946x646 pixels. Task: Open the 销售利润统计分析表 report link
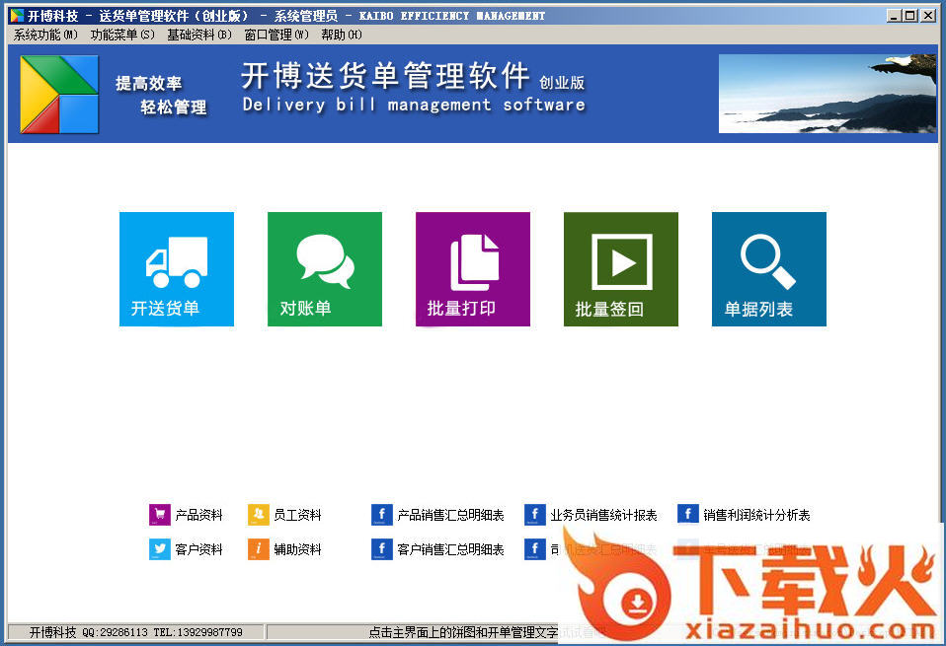756,515
